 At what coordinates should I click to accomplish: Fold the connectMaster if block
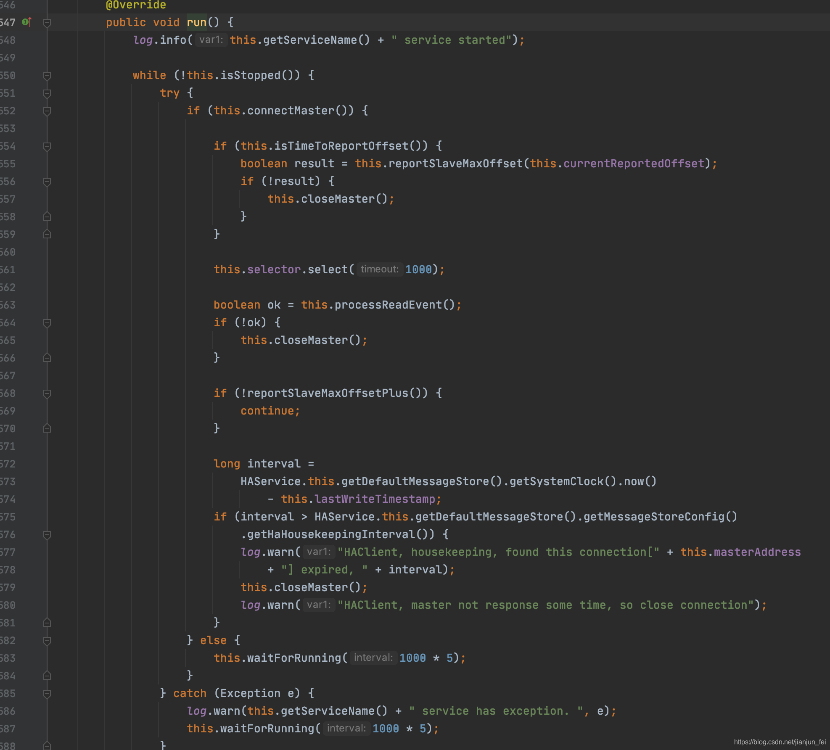47,111
